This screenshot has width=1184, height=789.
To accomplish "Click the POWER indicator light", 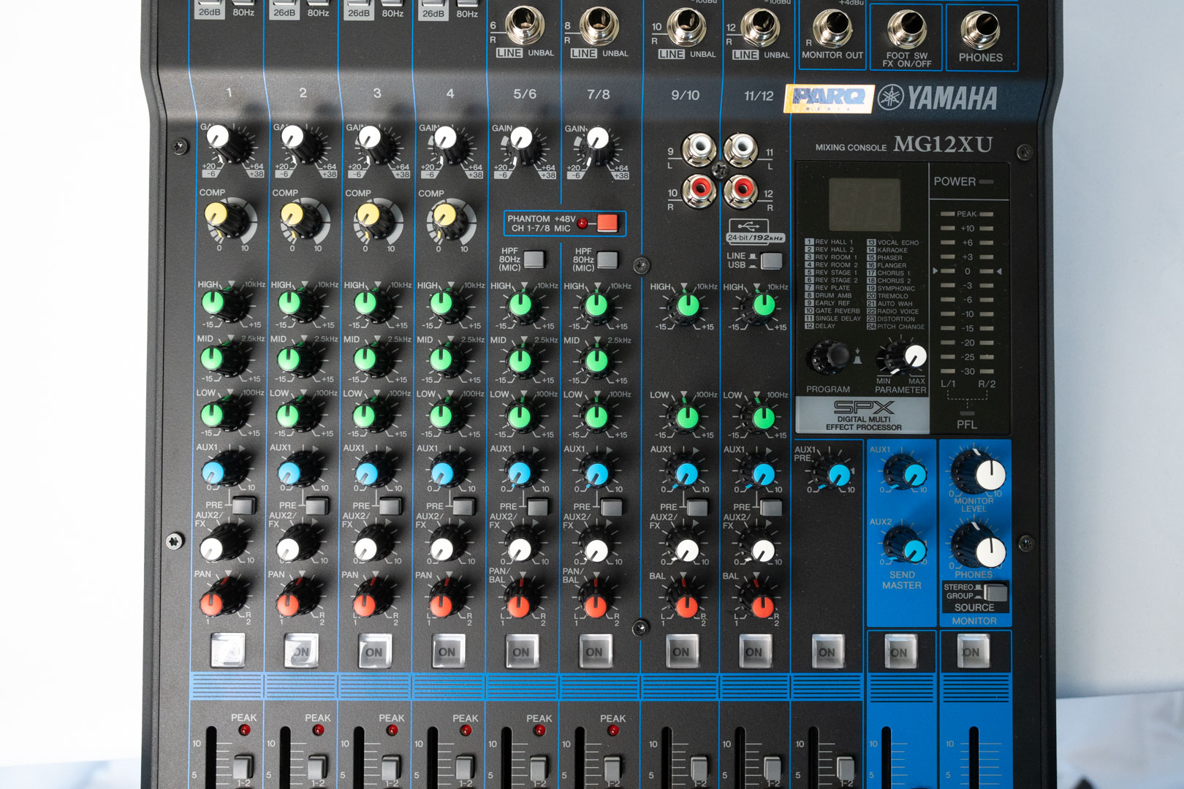I will (x=986, y=181).
